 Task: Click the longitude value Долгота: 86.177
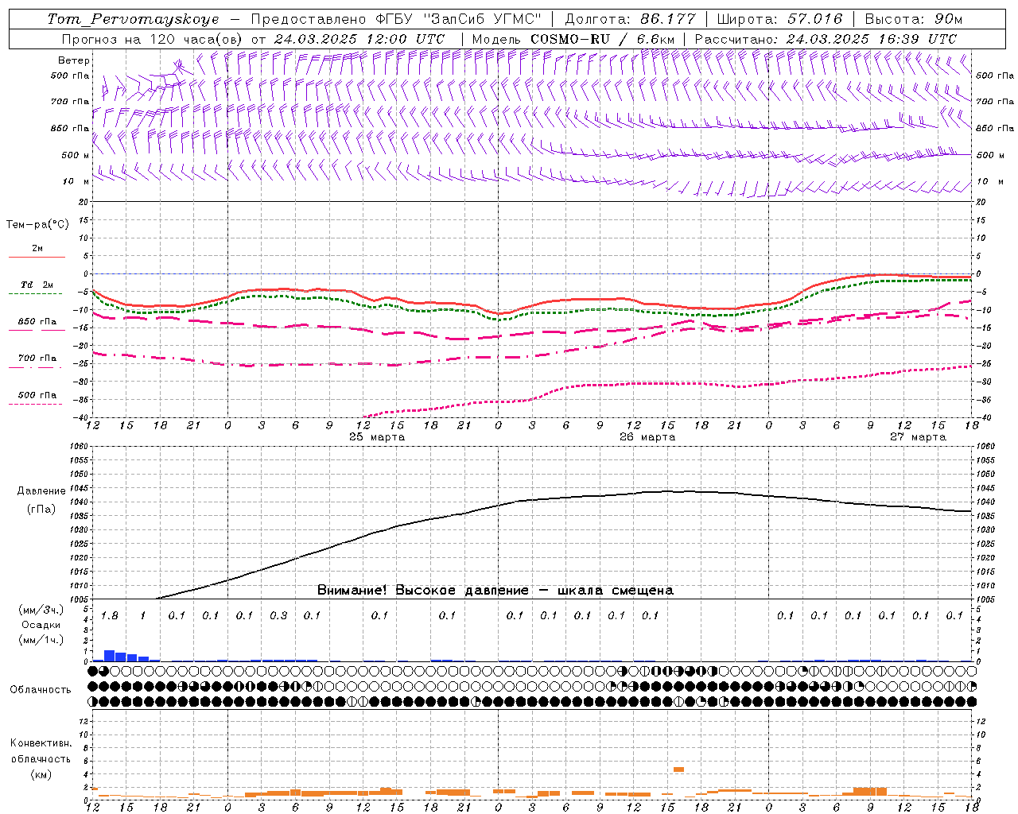630,19
